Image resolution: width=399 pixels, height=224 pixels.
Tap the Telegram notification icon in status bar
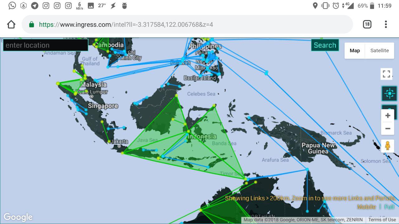point(35,6)
